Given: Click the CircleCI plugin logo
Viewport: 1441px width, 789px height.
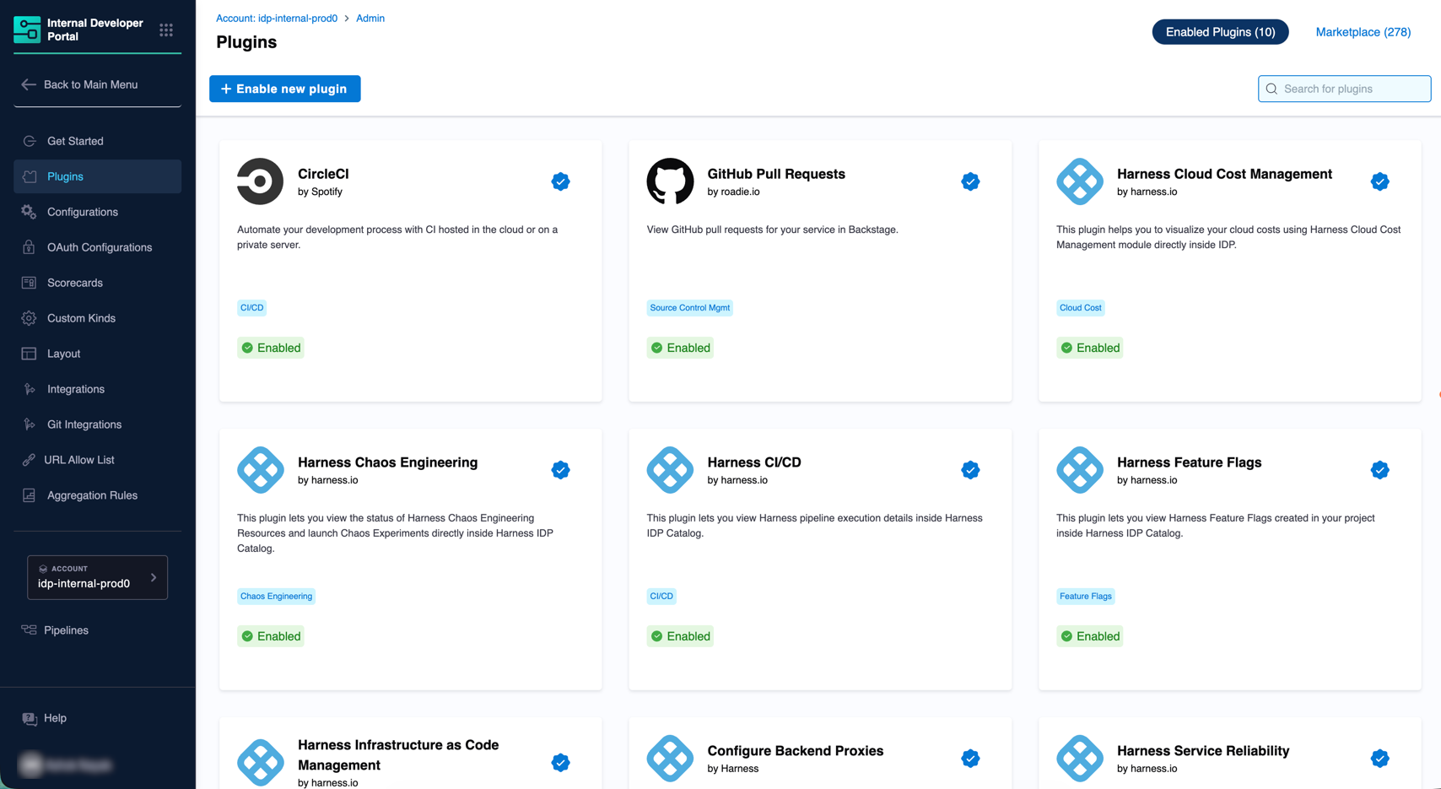Looking at the screenshot, I should pyautogui.click(x=260, y=181).
